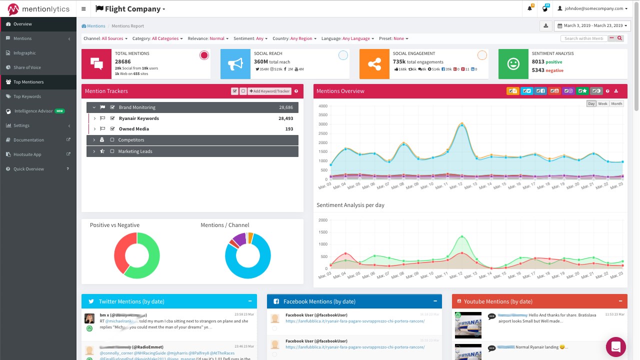Click the Competitors group icon

[102, 140]
